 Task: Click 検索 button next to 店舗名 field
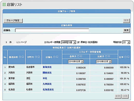tap(126, 30)
